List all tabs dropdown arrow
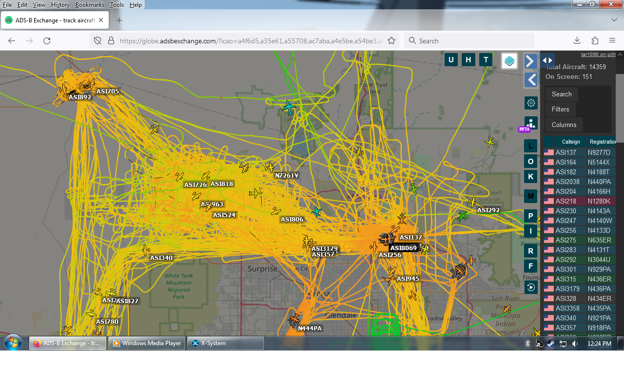 (x=614, y=20)
